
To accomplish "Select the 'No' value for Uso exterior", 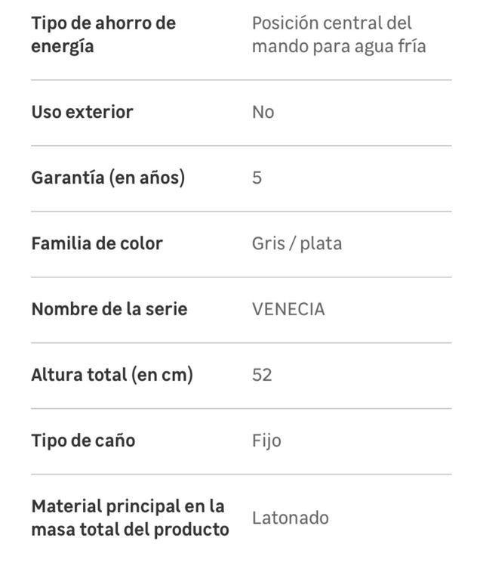I will point(263,113).
